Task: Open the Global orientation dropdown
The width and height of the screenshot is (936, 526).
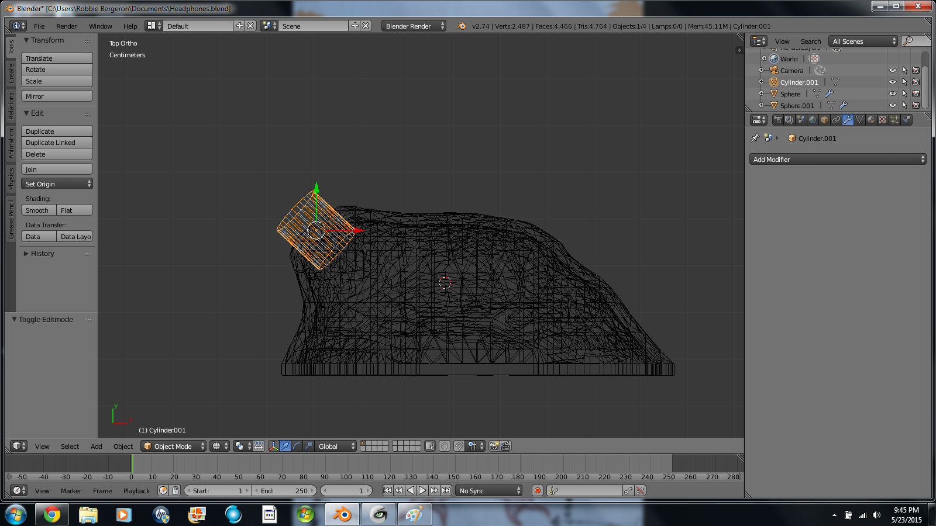Action: pyautogui.click(x=335, y=446)
